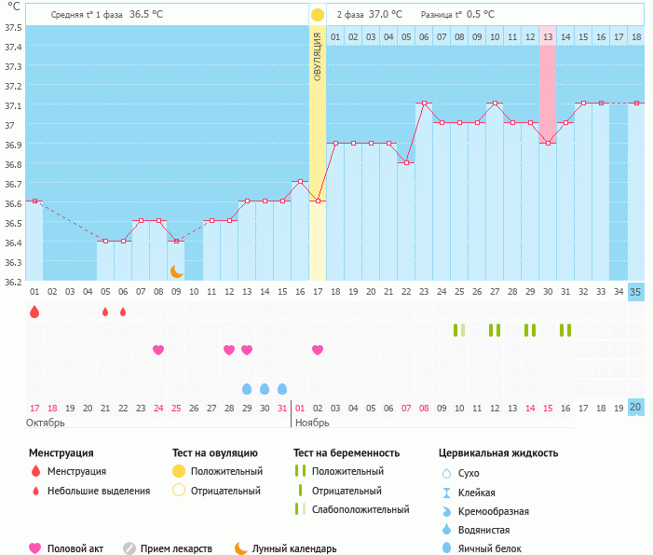
Task: Click the pink highlighted phase-2 day 13 header
Action: coord(548,36)
